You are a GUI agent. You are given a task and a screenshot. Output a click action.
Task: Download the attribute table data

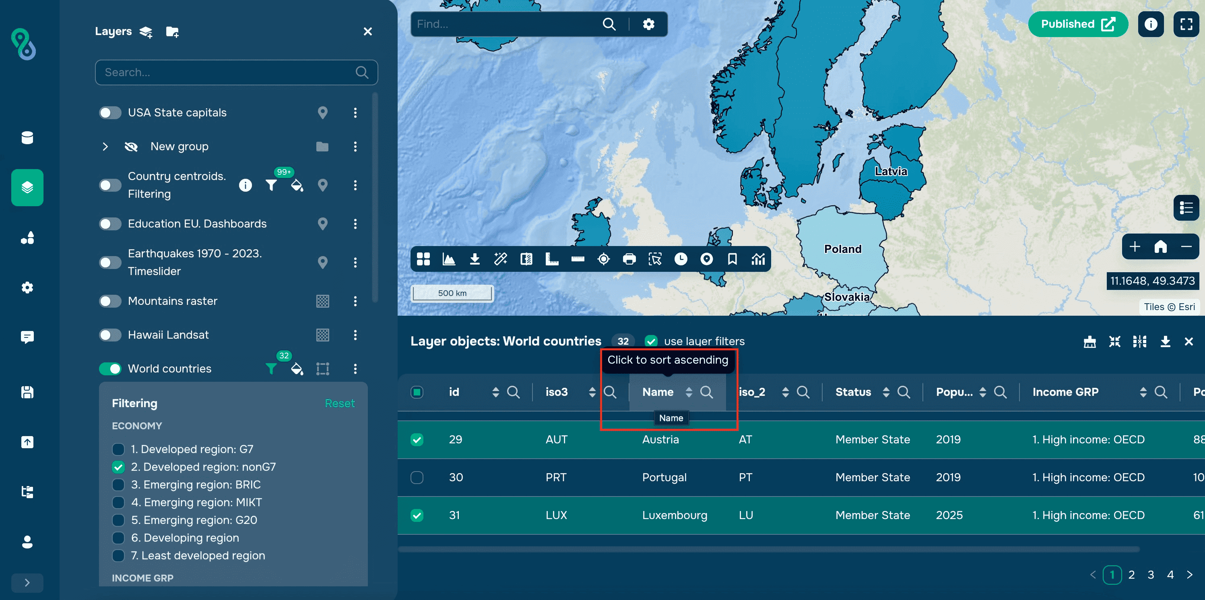pos(1165,341)
